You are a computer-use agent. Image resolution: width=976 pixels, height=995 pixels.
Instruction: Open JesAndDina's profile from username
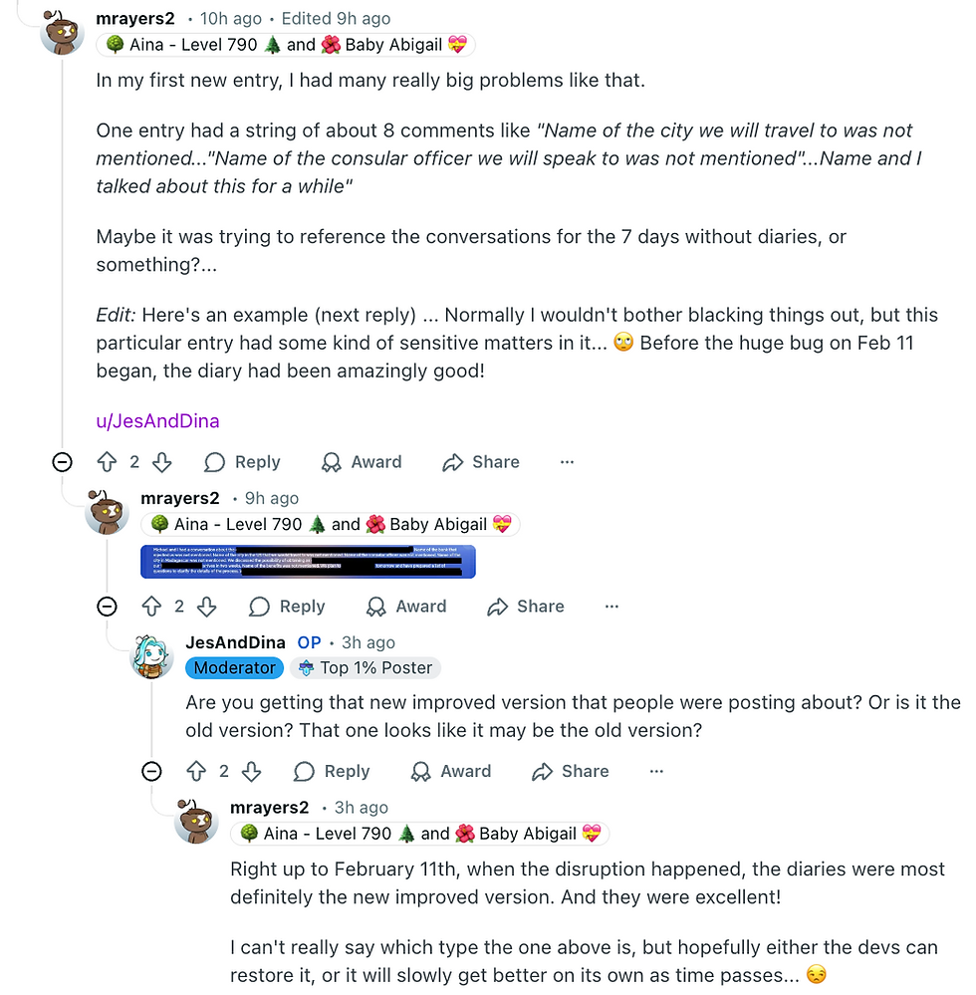pos(235,642)
